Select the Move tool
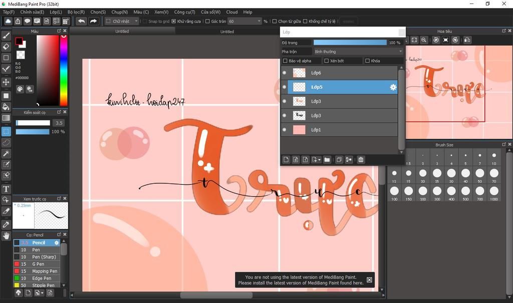The width and height of the screenshot is (513, 303). (6, 82)
